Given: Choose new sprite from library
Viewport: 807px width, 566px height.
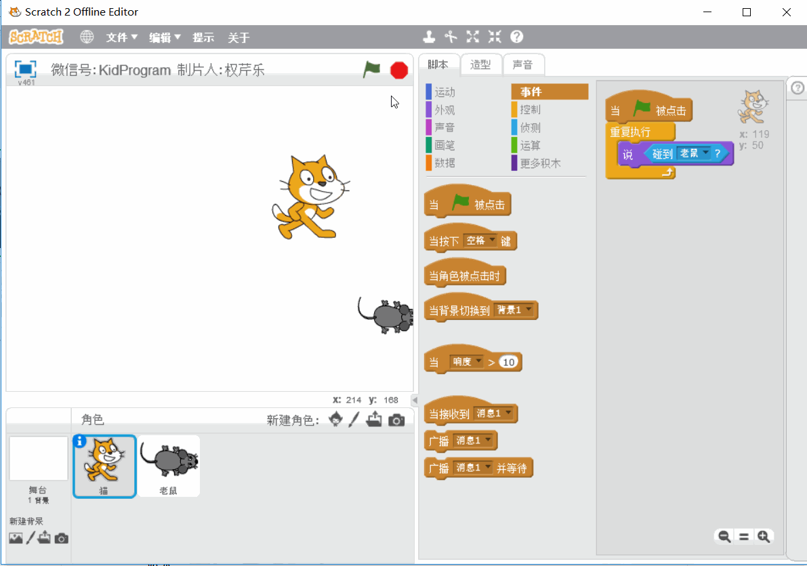Looking at the screenshot, I should pyautogui.click(x=335, y=420).
